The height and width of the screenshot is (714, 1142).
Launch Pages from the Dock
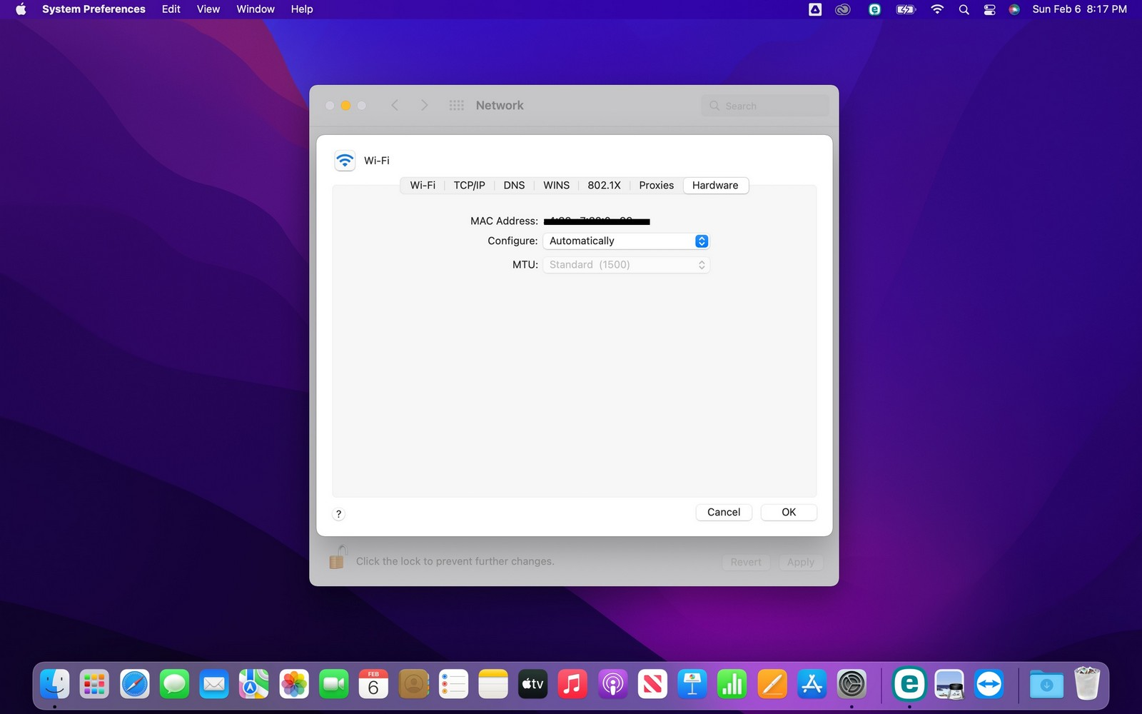pos(772,684)
